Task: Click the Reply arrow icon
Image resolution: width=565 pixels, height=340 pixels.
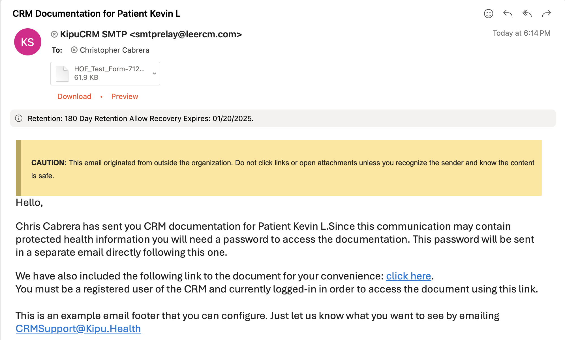Action: 508,14
